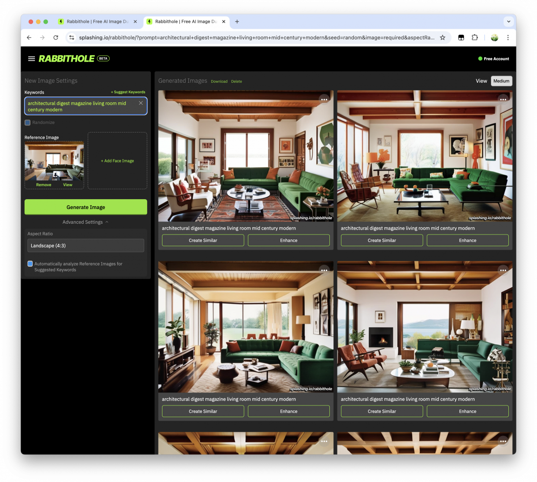Go back in browser history
537x482 pixels.
[29, 38]
